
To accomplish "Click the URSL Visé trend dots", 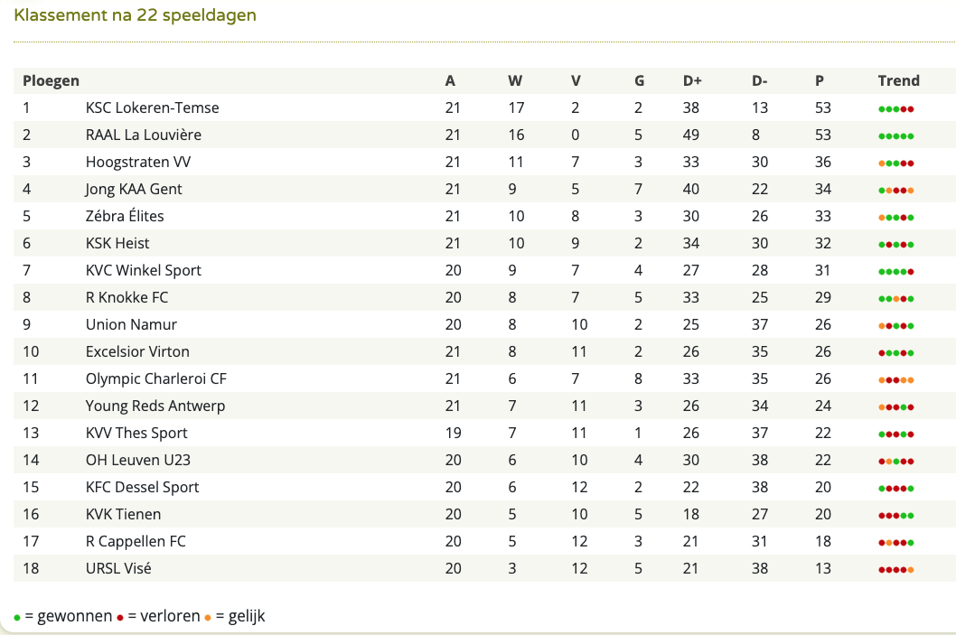I will click(x=895, y=570).
